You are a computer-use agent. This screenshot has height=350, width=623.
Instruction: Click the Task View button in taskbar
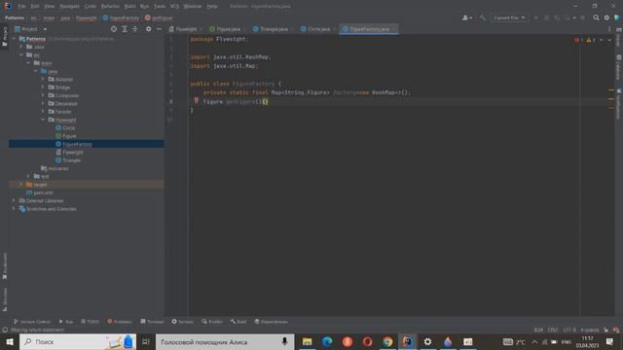(x=145, y=341)
